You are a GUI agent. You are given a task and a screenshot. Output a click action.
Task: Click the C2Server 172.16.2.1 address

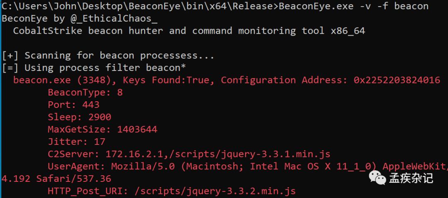click(134, 154)
